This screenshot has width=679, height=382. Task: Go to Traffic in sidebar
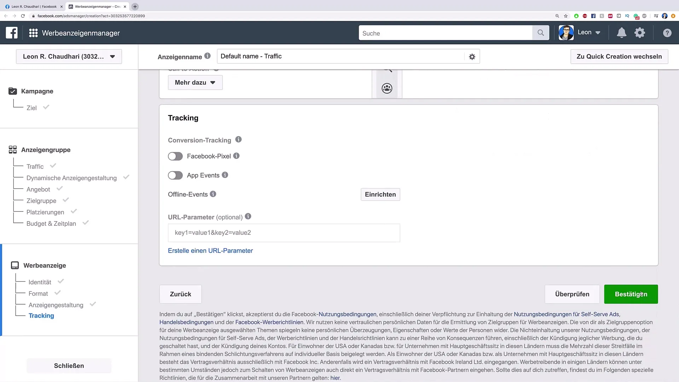(35, 167)
